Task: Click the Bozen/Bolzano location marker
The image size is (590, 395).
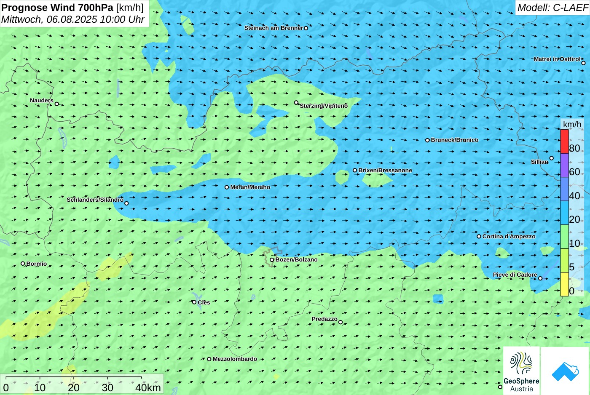Action: (x=272, y=260)
